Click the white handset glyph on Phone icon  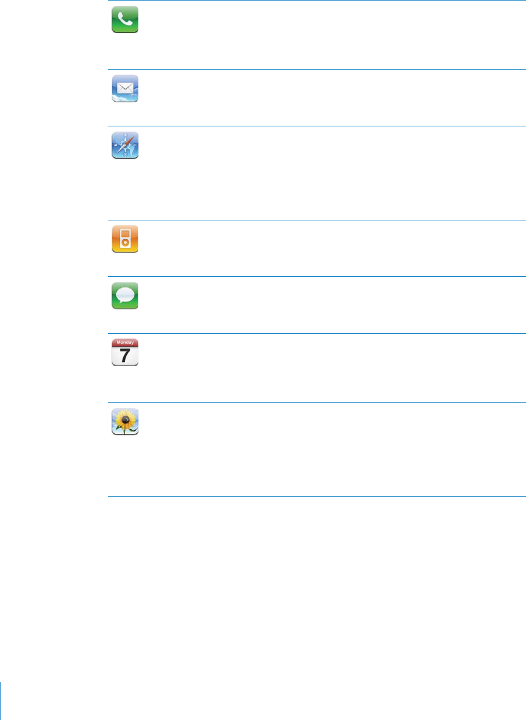[125, 19]
